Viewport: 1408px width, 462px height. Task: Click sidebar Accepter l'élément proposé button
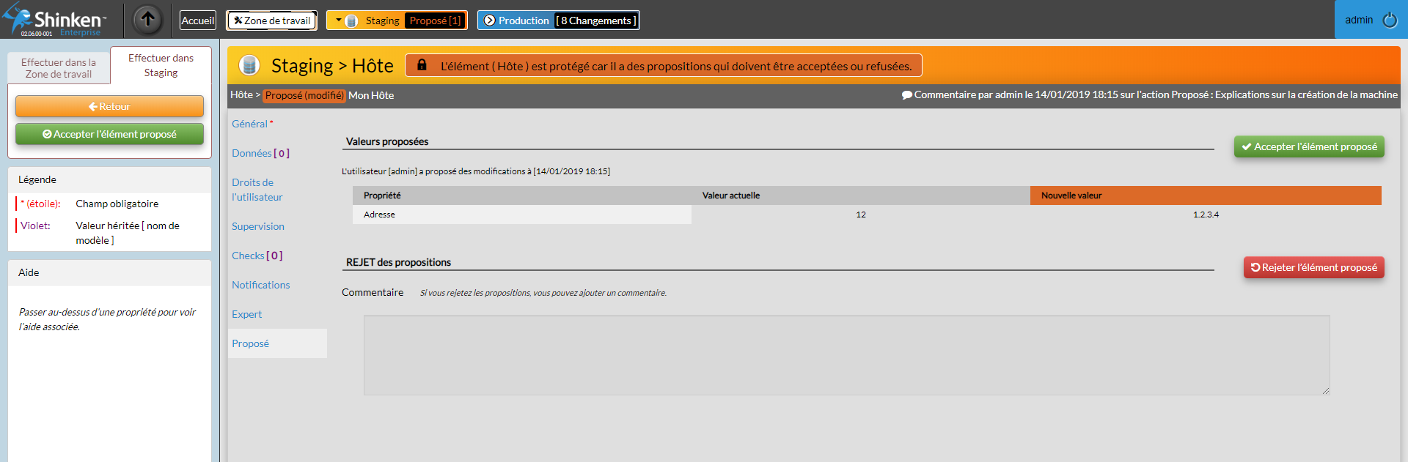(109, 134)
